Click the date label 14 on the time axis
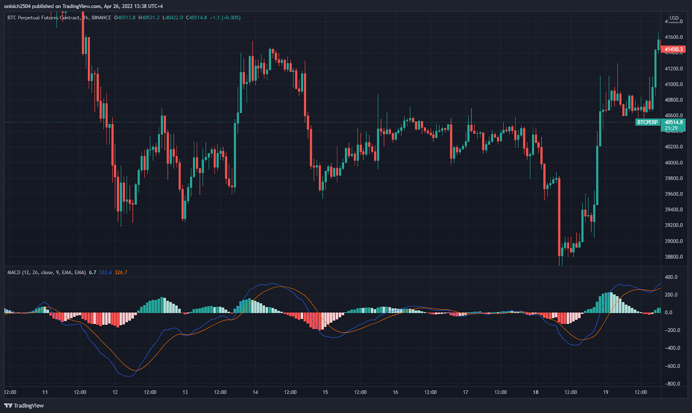The width and height of the screenshot is (692, 413). pyautogui.click(x=255, y=392)
